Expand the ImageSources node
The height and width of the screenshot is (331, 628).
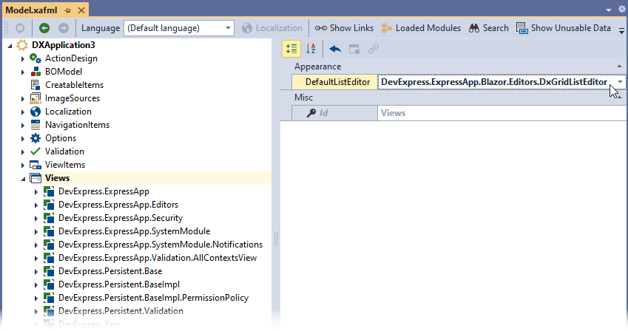click(x=23, y=98)
